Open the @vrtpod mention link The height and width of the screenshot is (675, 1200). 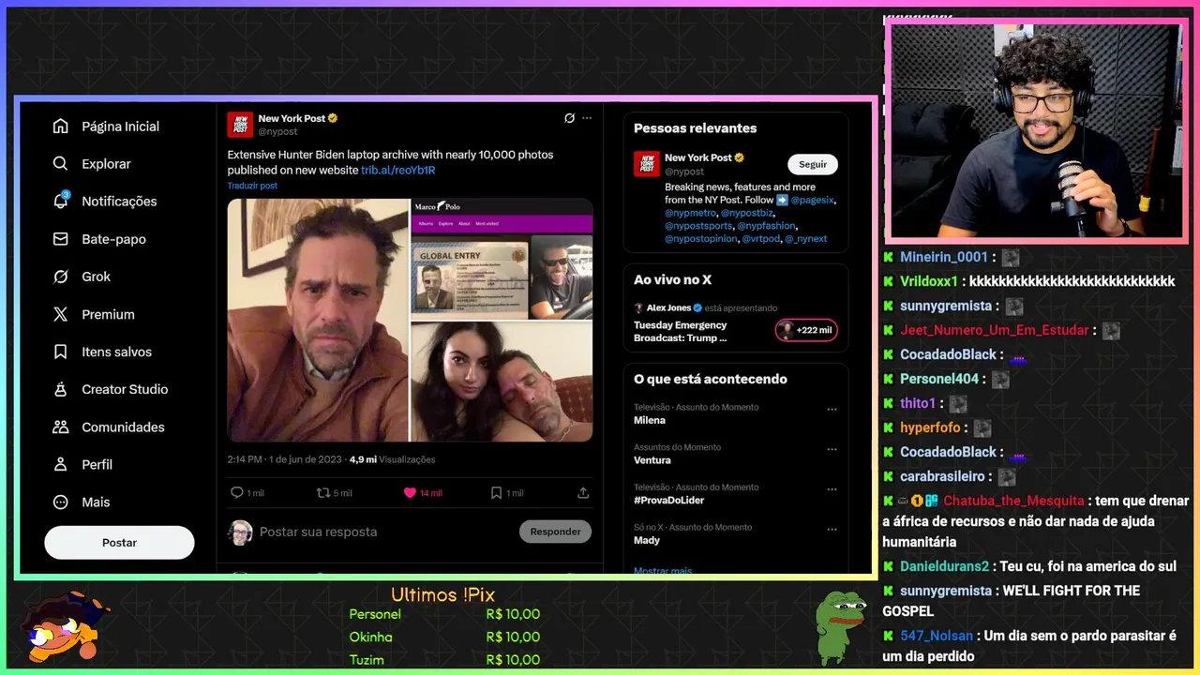[x=761, y=239]
